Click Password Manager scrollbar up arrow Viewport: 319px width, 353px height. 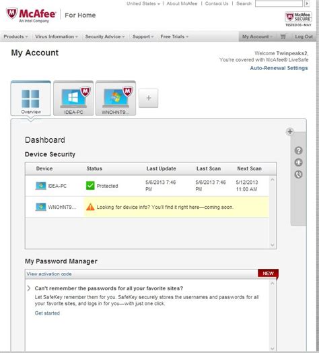[272, 283]
